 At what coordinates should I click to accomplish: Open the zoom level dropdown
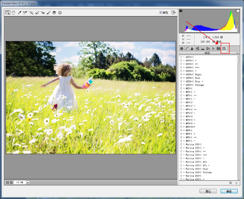click(28, 183)
